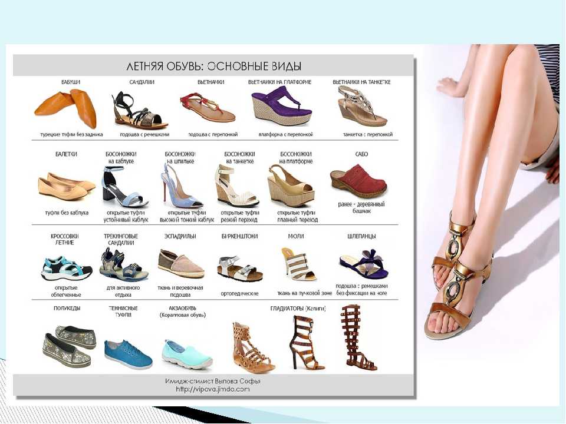Click the ПОЛУКЕДЫ heading label
The image size is (566, 424).
point(67,309)
